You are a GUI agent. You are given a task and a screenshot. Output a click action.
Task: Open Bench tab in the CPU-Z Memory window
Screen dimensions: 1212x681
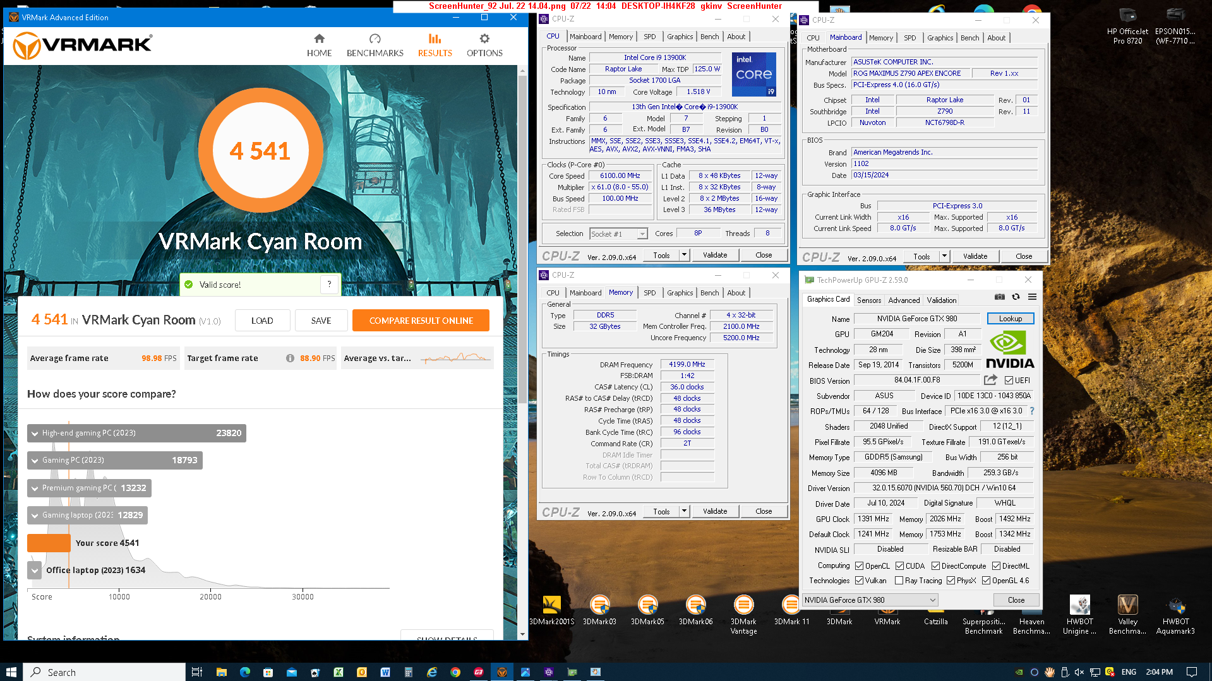(709, 293)
